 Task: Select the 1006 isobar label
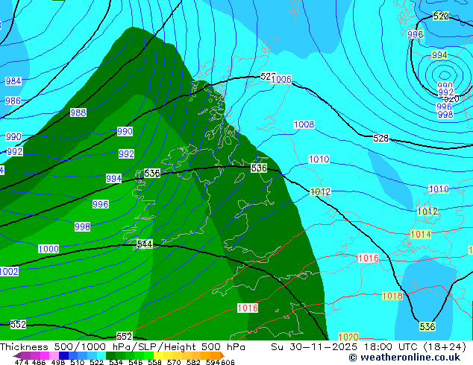(x=281, y=79)
